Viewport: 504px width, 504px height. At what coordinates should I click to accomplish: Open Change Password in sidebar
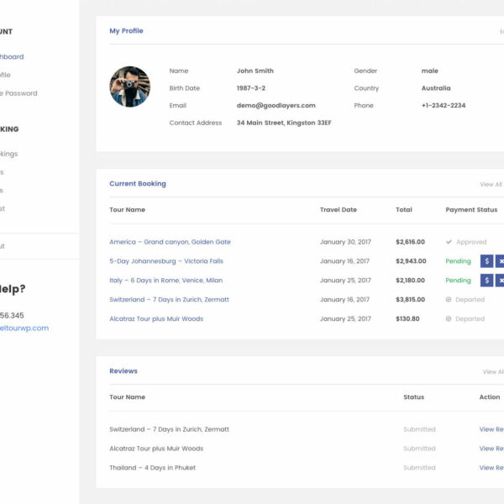pyautogui.click(x=18, y=93)
